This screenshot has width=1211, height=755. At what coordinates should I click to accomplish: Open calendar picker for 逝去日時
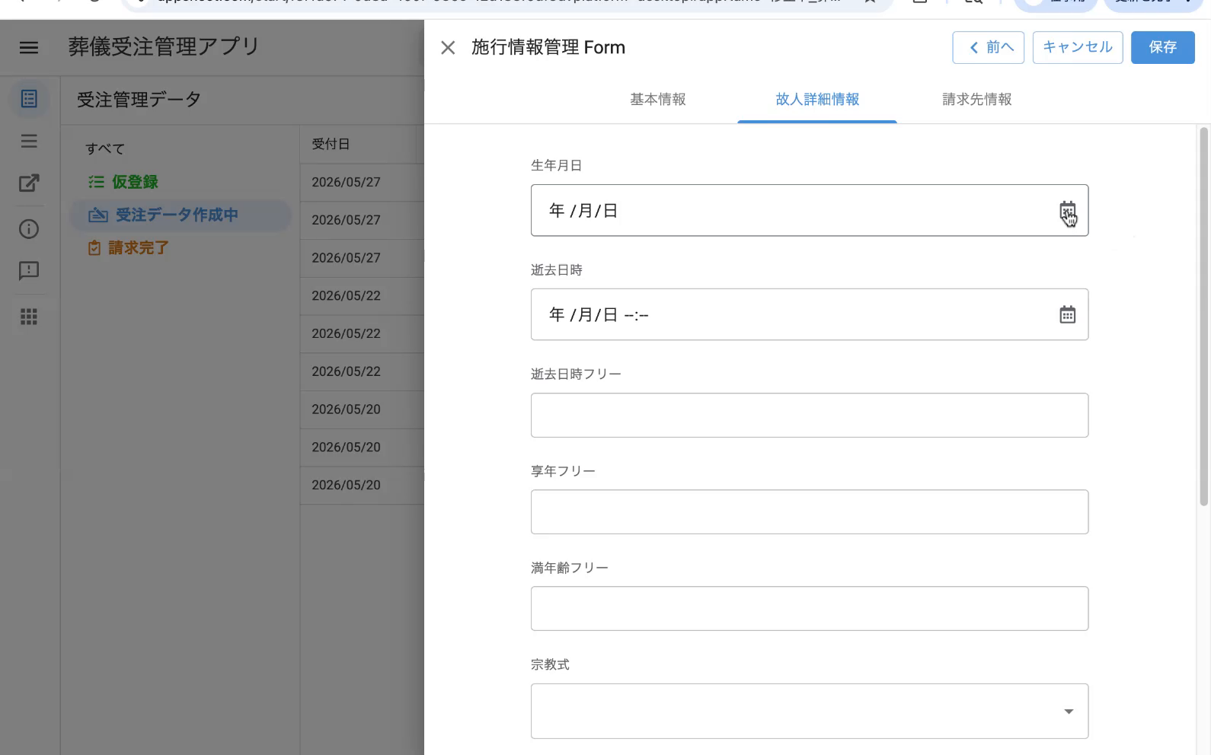tap(1067, 314)
